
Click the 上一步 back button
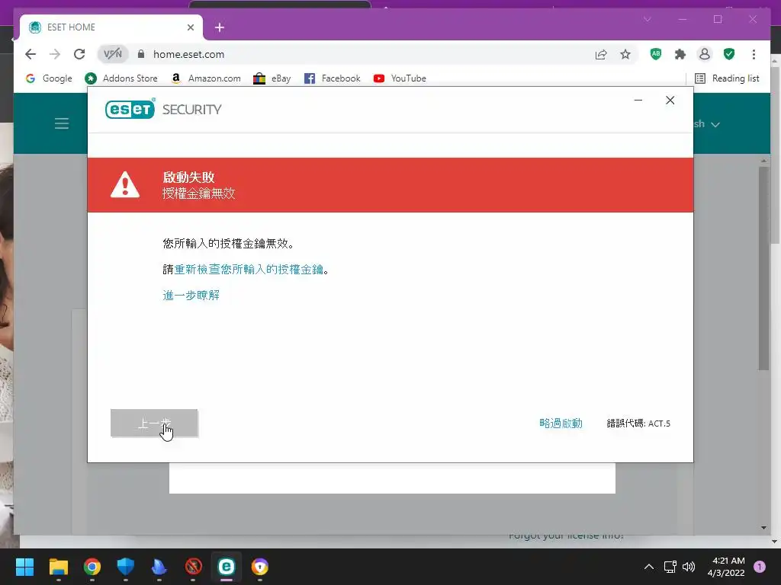(x=154, y=423)
